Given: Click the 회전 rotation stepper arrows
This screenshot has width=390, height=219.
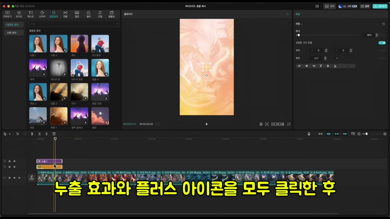Looking at the screenshot, I should point(325,58).
